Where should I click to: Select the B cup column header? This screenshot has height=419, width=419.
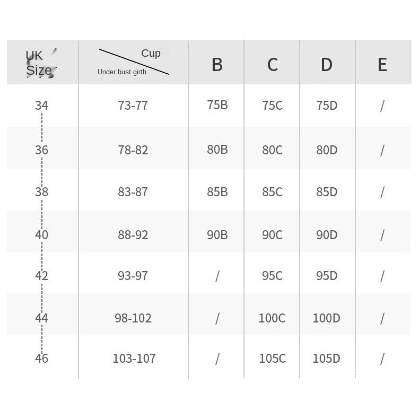pos(217,65)
